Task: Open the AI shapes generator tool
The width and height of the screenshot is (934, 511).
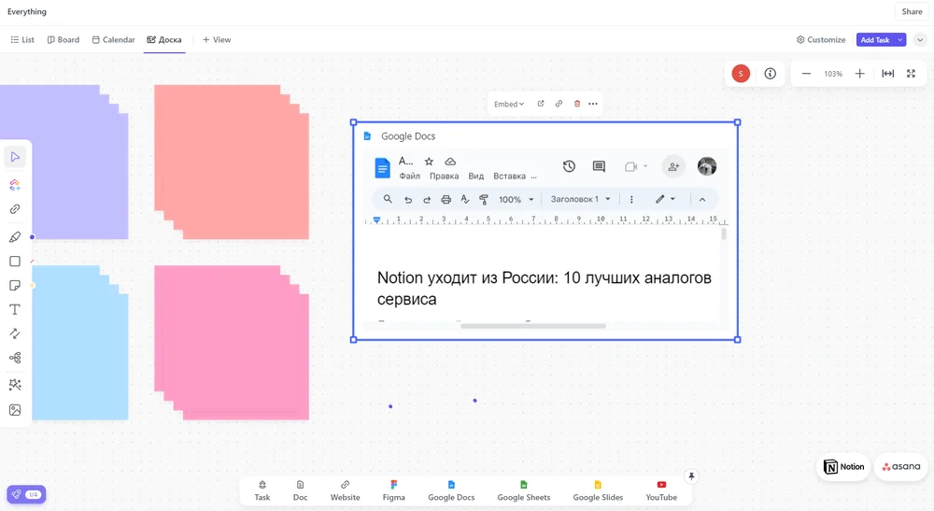Action: pyautogui.click(x=15, y=185)
